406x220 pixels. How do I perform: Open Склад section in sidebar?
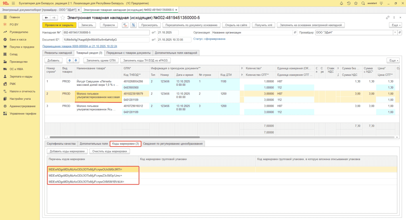point(14,54)
